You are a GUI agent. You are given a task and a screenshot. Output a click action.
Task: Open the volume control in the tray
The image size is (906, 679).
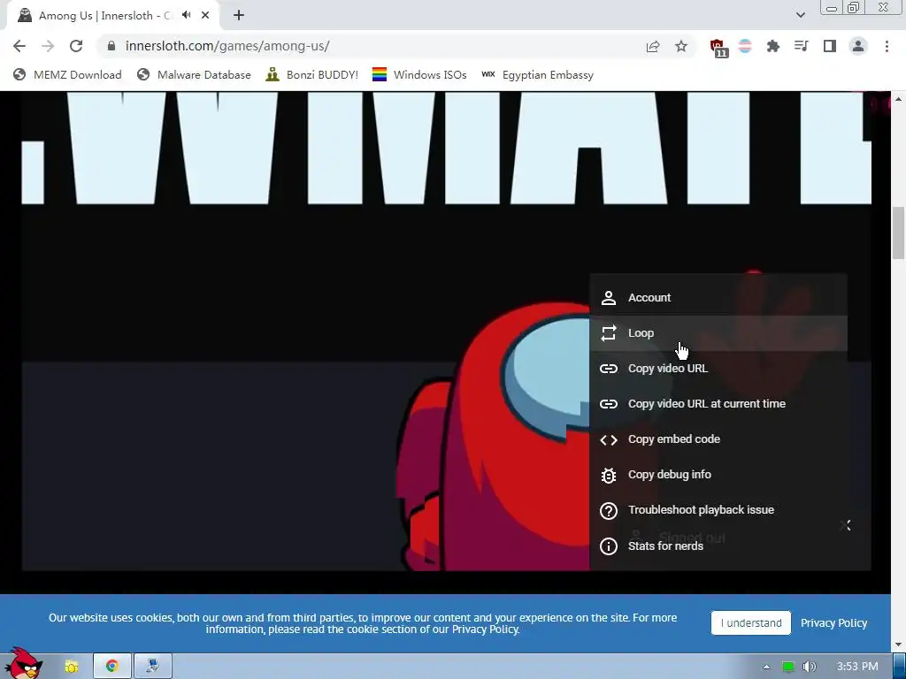(809, 667)
